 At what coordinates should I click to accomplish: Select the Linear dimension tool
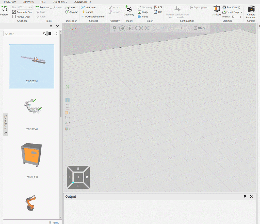click(x=71, y=7)
